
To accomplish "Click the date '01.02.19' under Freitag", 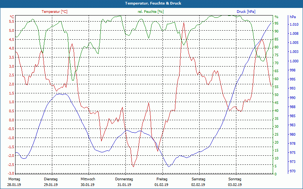I will click(x=161, y=185).
